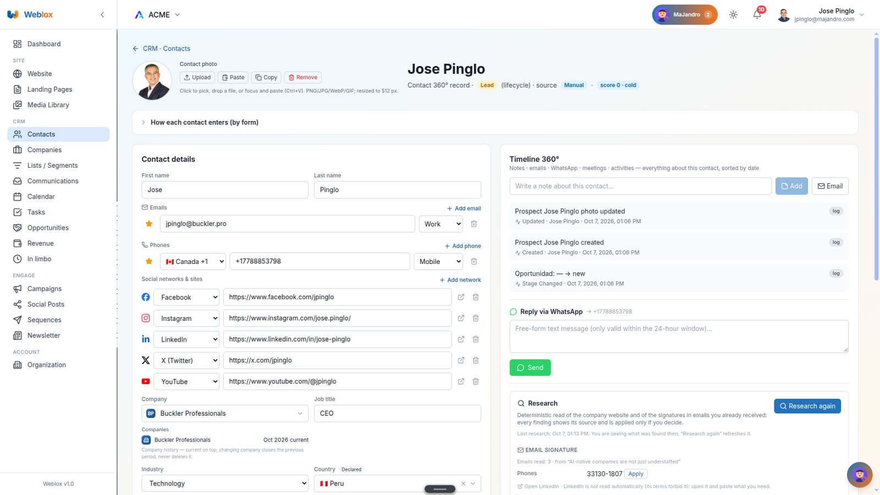This screenshot has width=880, height=495.
Task: Open the email type Work dropdown
Action: (441, 224)
